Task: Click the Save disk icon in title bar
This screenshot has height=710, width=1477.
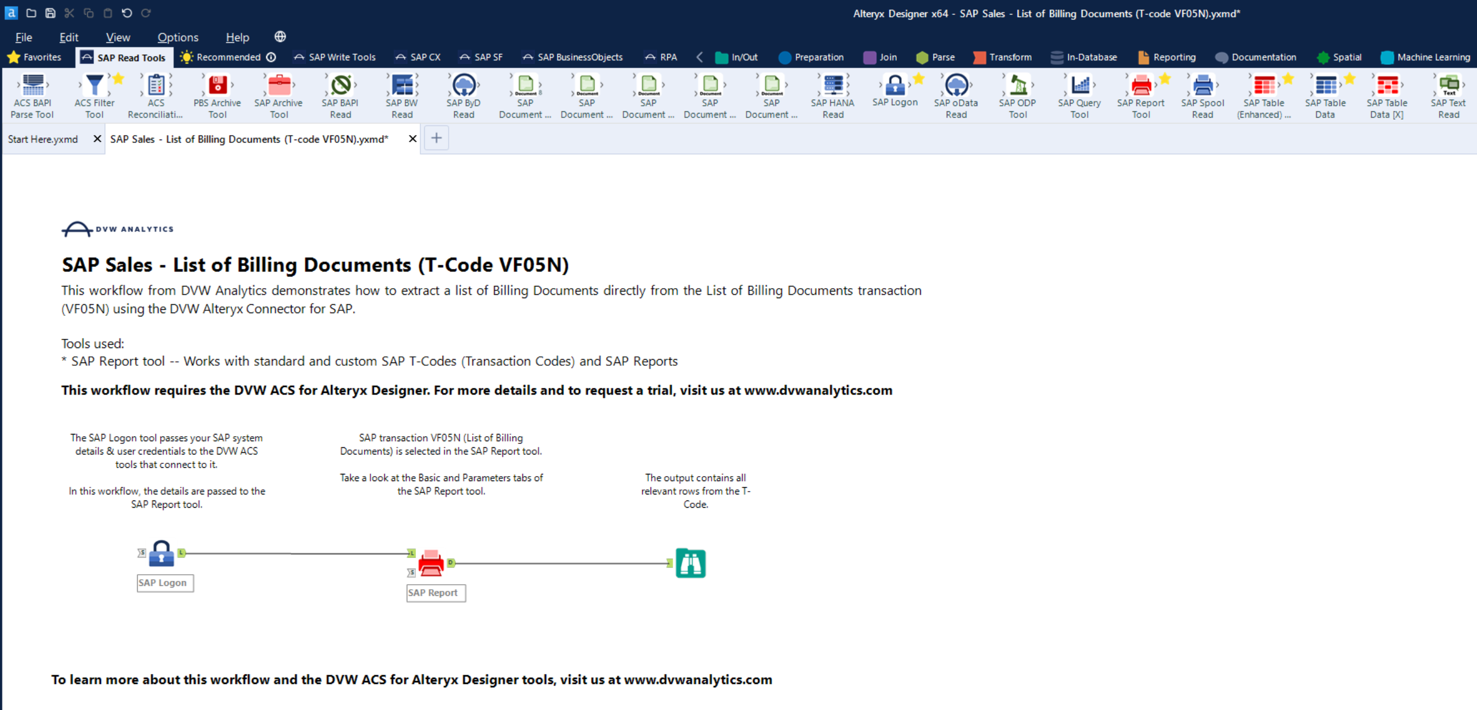Action: click(x=50, y=13)
